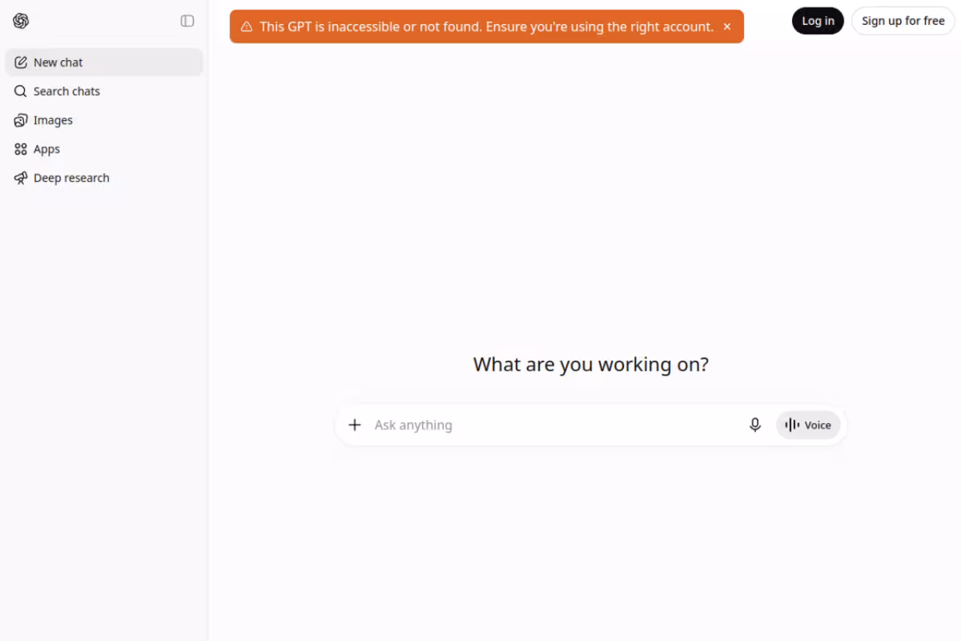Collapse the sidebar with the panel icon
Image resolution: width=961 pixels, height=641 pixels.
(x=187, y=21)
